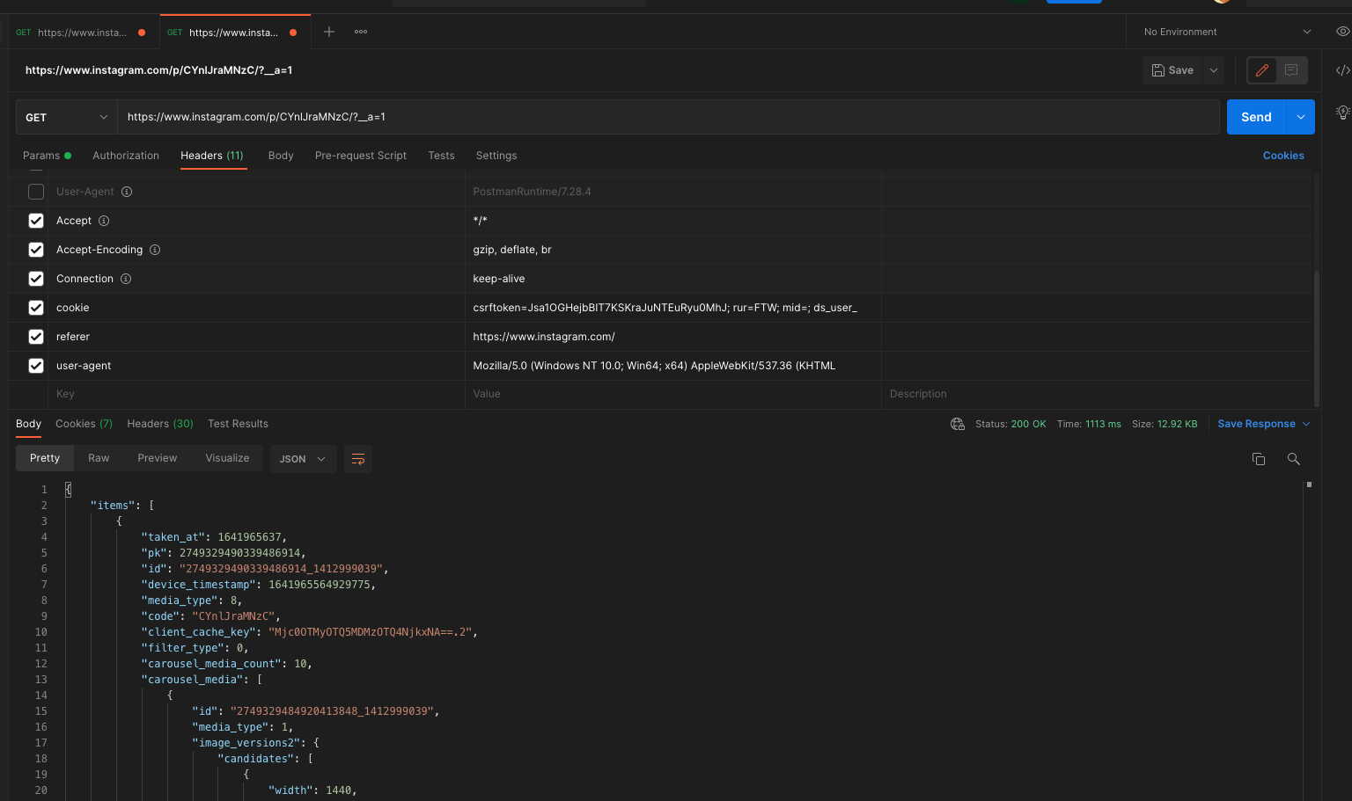Screen dimensions: 1352x801
Task: Click the globe network info icon
Action: click(x=957, y=423)
